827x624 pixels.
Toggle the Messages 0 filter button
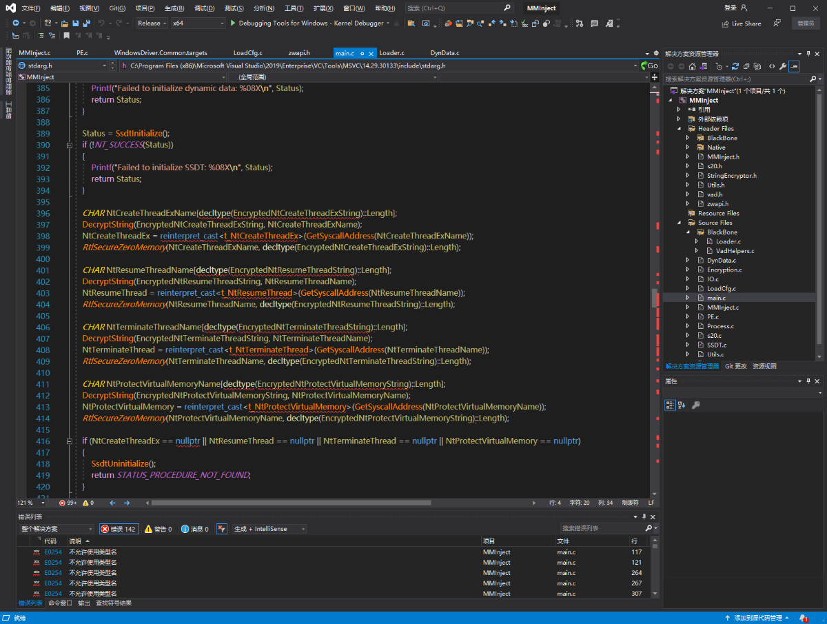pos(195,529)
